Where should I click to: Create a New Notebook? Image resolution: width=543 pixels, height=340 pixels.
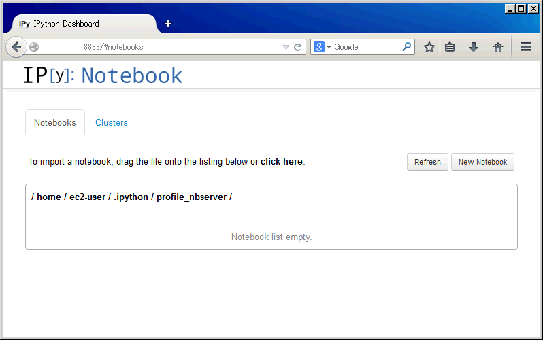click(x=482, y=162)
